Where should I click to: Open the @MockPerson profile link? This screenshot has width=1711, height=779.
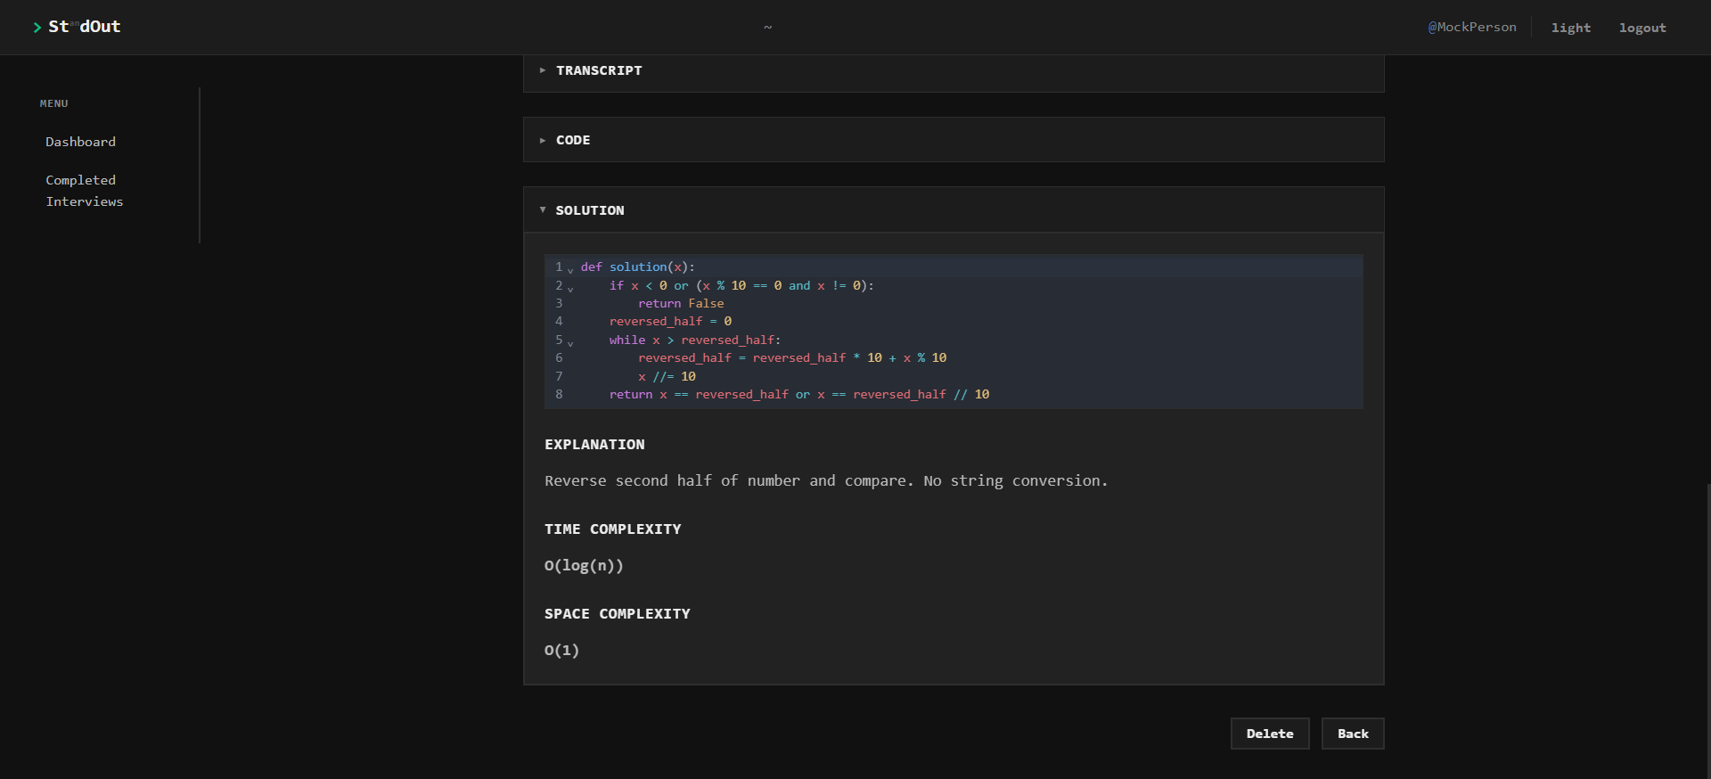(x=1472, y=27)
